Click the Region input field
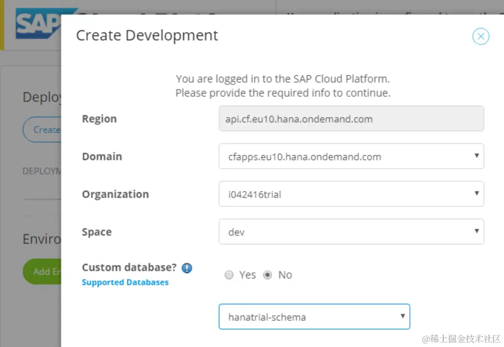The width and height of the screenshot is (504, 347). (351, 119)
